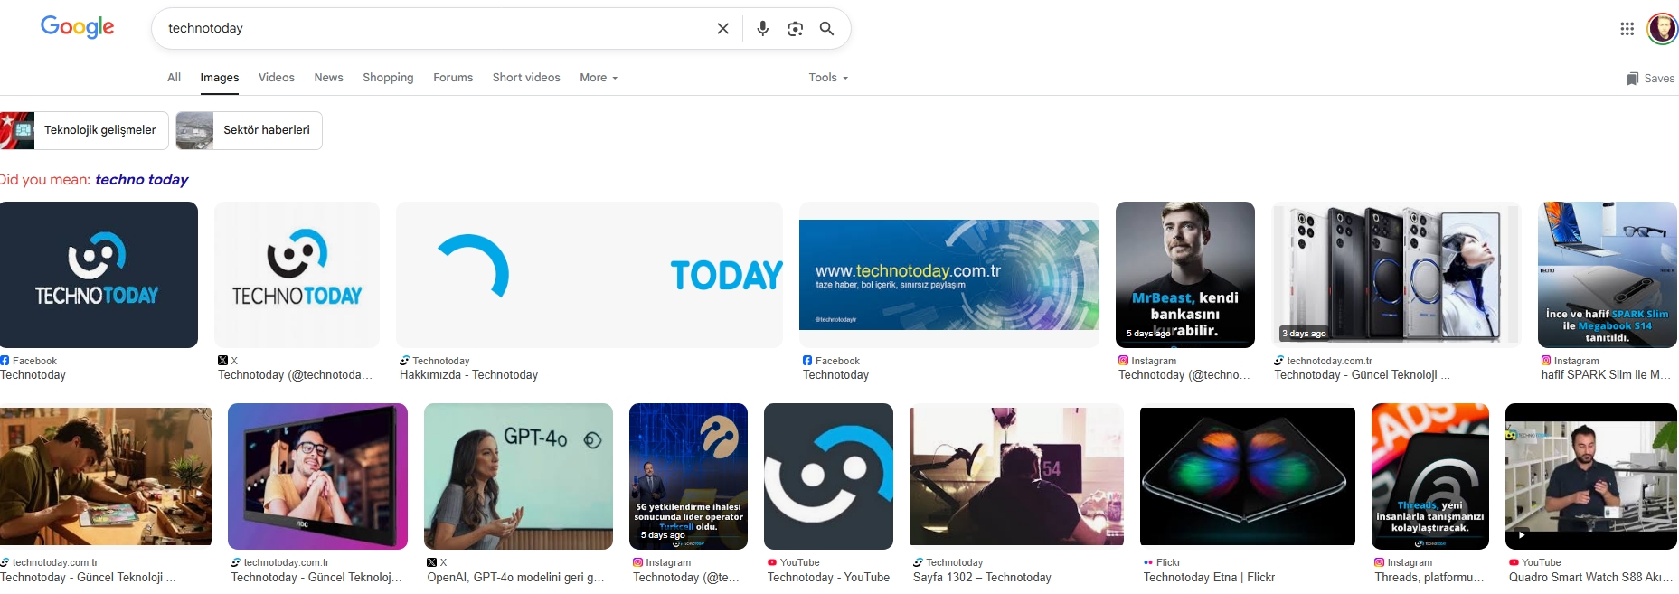The height and width of the screenshot is (594, 1679).
Task: Open the Google apps grid
Action: [x=1627, y=29]
